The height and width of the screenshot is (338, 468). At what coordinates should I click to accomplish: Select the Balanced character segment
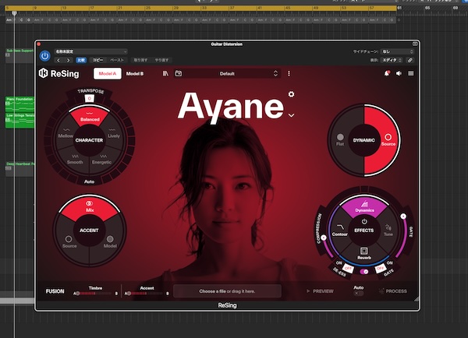(x=90, y=116)
